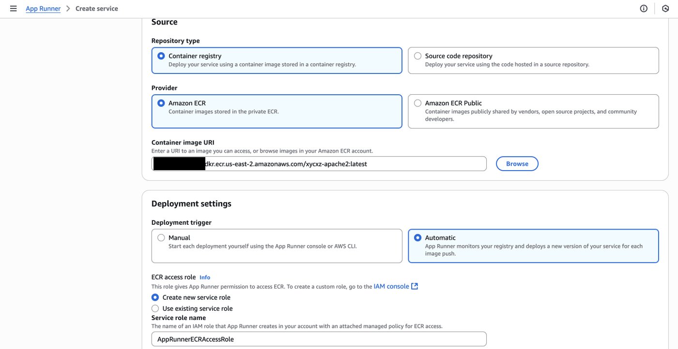This screenshot has height=349, width=678.
Task: Click Create service breadcrumb text
Action: tap(97, 9)
